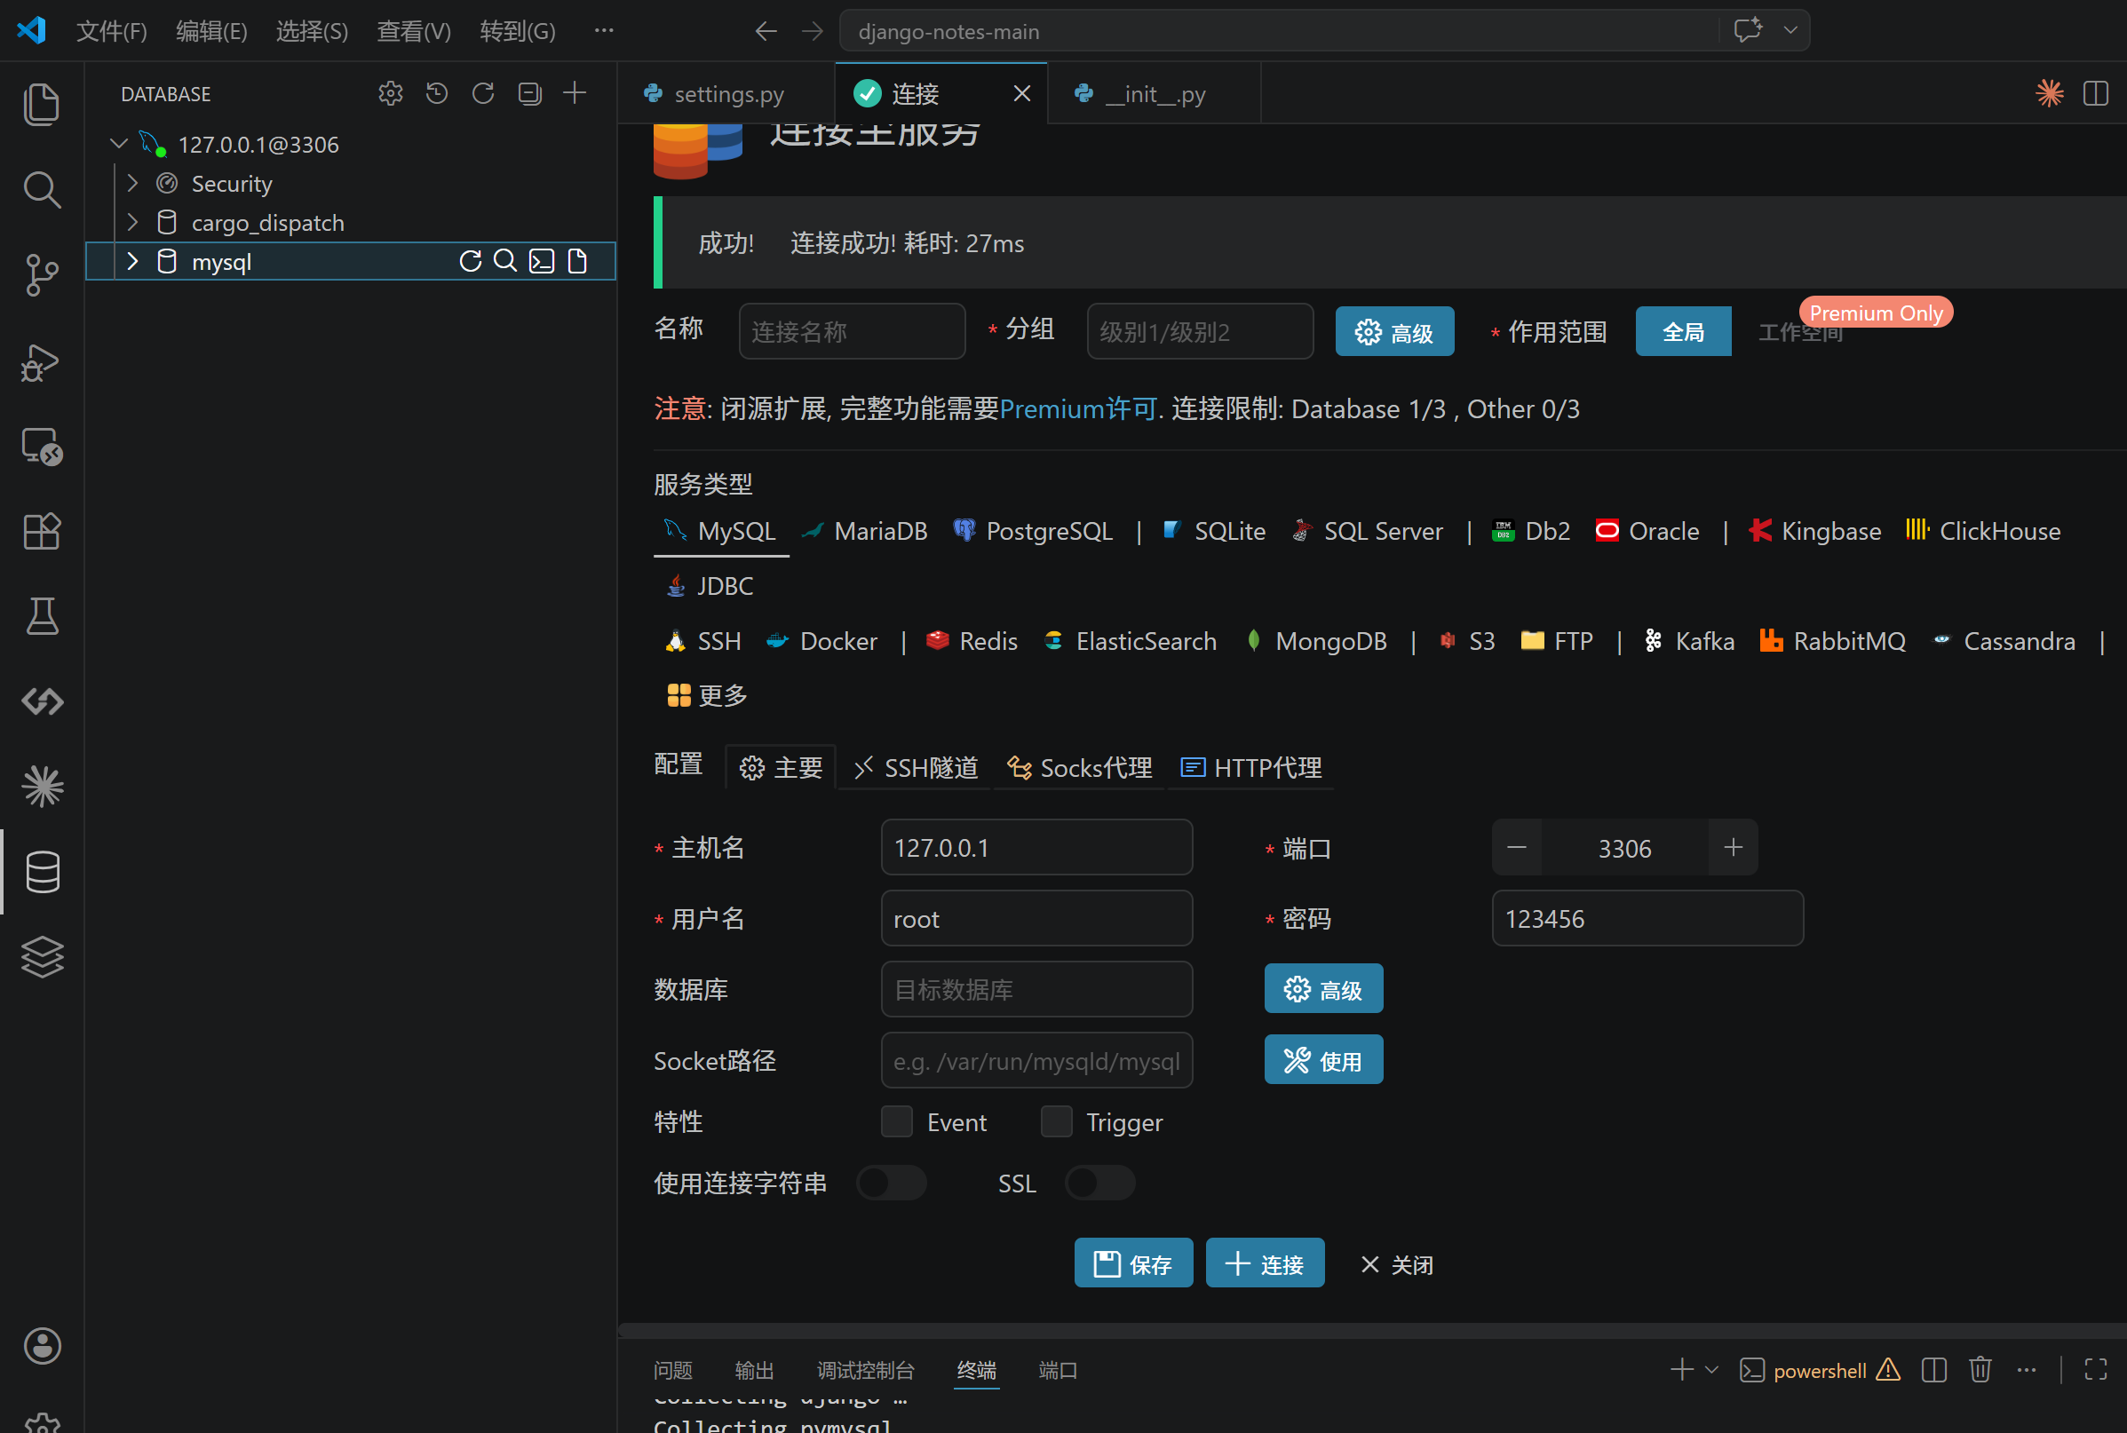Open the Premium许可 link

1078,408
